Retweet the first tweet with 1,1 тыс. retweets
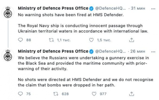This screenshot has height=100, width=159. (x=51, y=40)
